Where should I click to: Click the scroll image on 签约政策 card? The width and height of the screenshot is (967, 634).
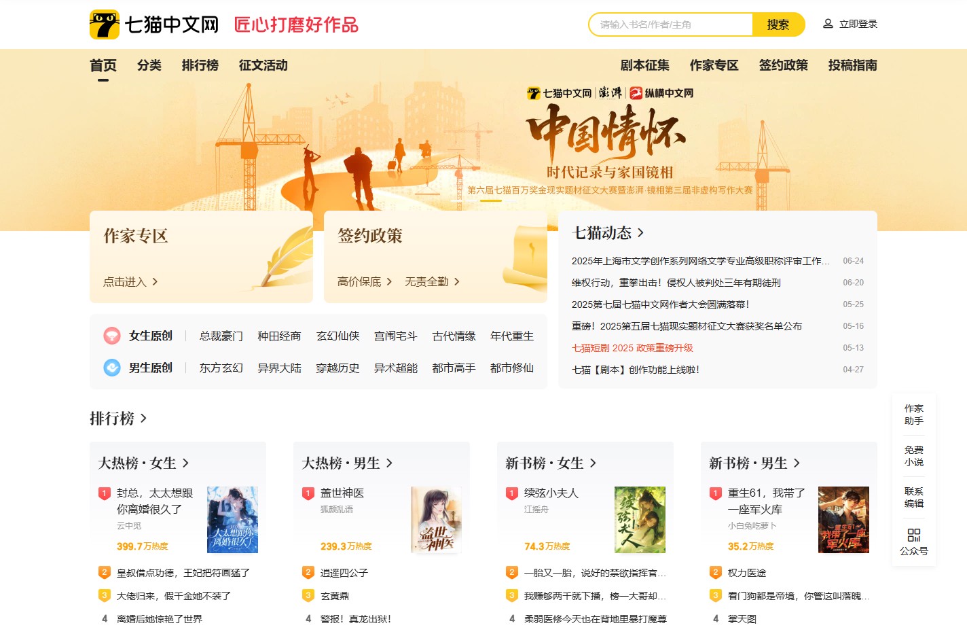click(x=526, y=258)
